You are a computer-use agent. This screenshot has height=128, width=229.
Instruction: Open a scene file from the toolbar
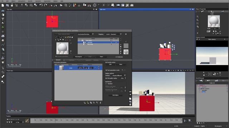8,5
